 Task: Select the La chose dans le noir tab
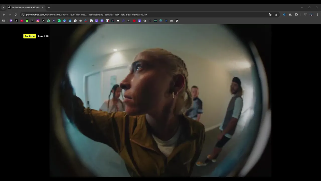[x=26, y=8]
